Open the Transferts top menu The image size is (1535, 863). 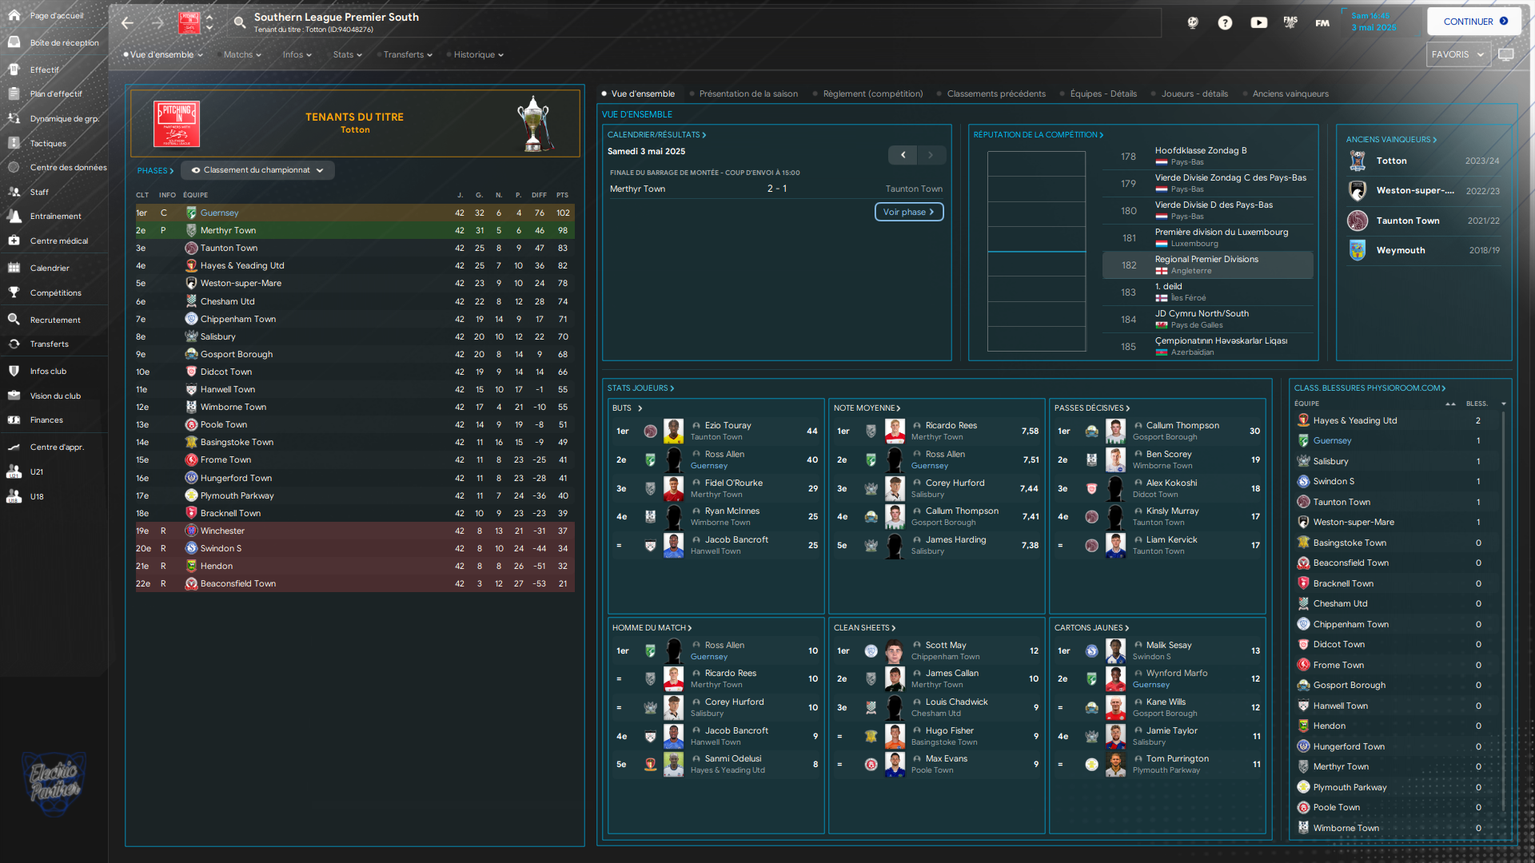pyautogui.click(x=407, y=54)
